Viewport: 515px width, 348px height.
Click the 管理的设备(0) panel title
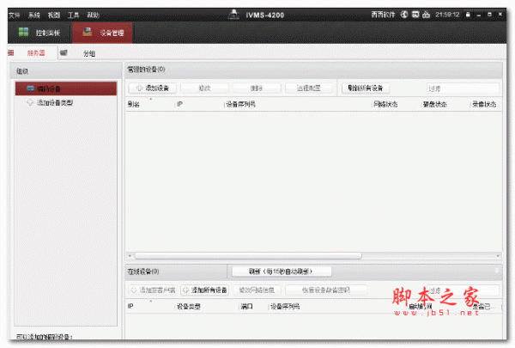tap(146, 70)
